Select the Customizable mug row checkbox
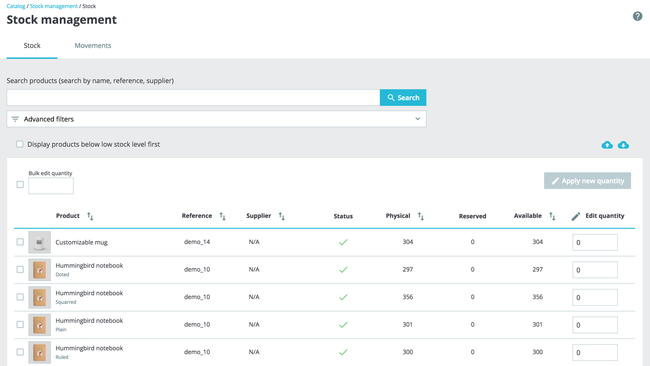650x366 pixels. (x=20, y=242)
